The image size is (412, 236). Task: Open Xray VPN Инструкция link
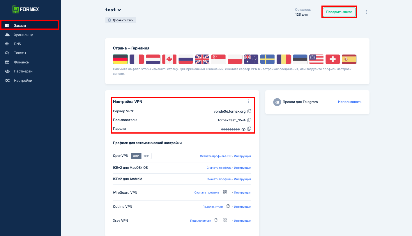pyautogui.click(x=243, y=221)
